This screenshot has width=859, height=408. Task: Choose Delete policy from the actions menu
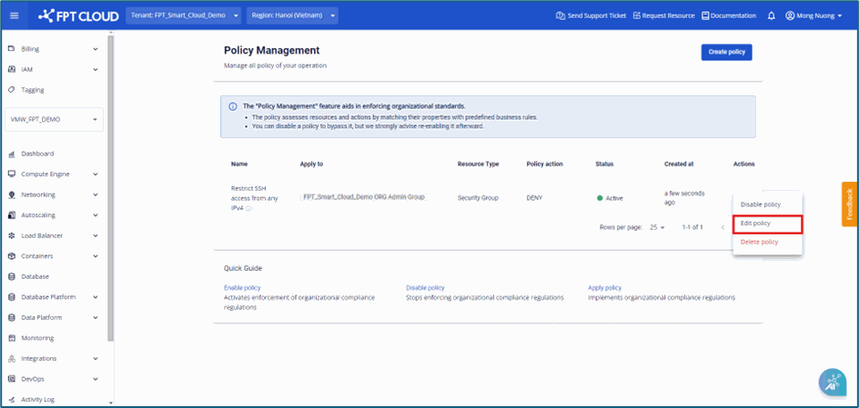[767, 242]
